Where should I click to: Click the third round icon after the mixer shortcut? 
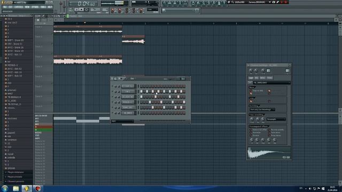pyautogui.click(x=204, y=3)
